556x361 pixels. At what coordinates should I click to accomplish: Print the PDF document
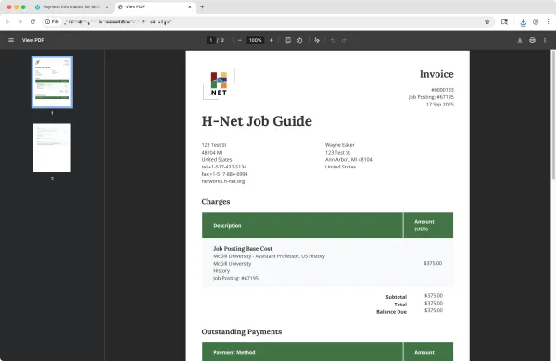(532, 40)
